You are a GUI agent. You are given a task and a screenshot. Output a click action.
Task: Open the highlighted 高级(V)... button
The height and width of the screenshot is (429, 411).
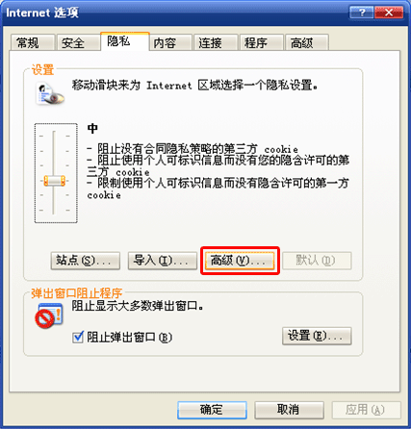click(240, 261)
